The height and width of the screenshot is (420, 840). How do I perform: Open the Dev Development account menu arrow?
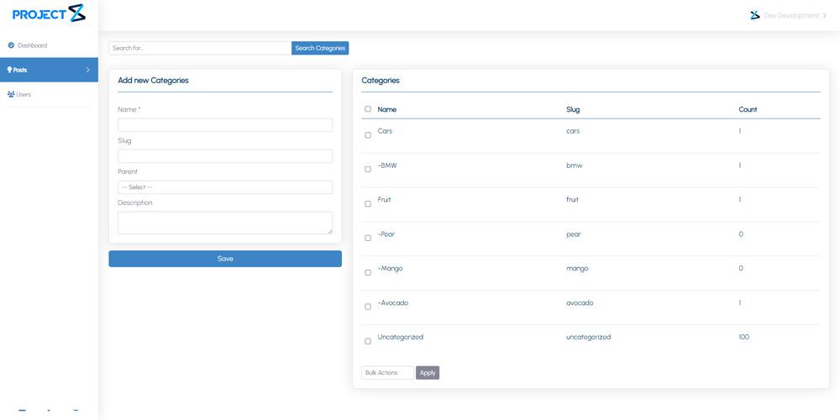[825, 15]
